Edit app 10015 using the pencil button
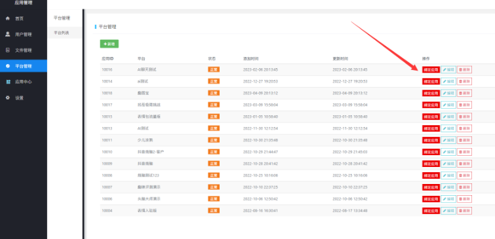Image resolution: width=495 pixels, height=239 pixels. 448,117
